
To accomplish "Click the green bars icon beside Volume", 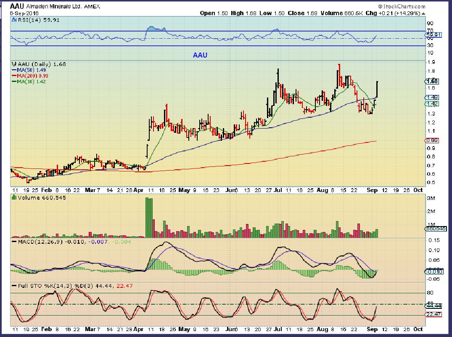I will coord(14,197).
